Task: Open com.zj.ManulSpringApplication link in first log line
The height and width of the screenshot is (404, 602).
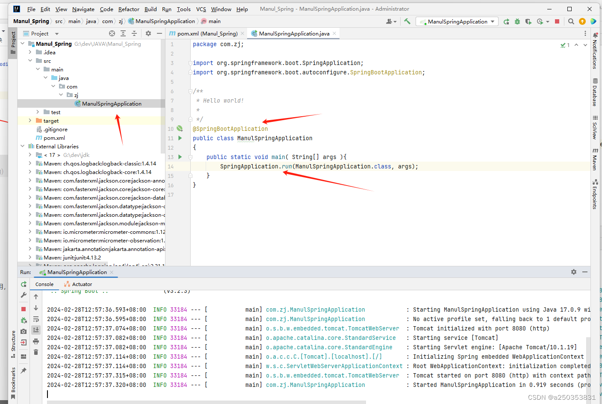Action: (x=316, y=310)
